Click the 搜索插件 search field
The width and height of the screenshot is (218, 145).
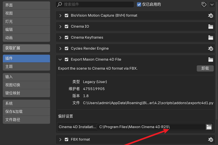coord(95,4)
